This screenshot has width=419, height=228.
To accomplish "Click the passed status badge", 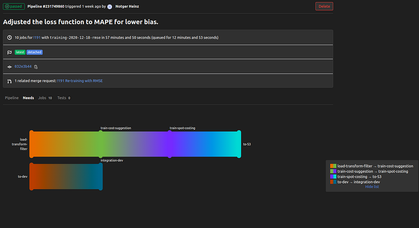I will [x=14, y=7].
